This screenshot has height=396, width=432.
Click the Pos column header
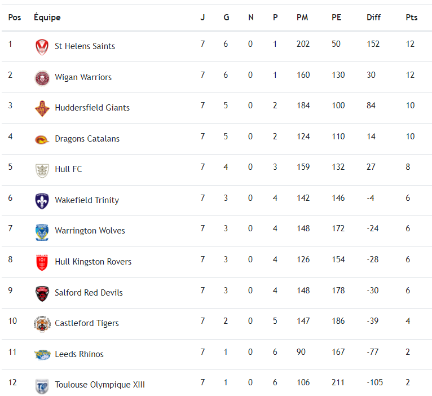pyautogui.click(x=15, y=17)
